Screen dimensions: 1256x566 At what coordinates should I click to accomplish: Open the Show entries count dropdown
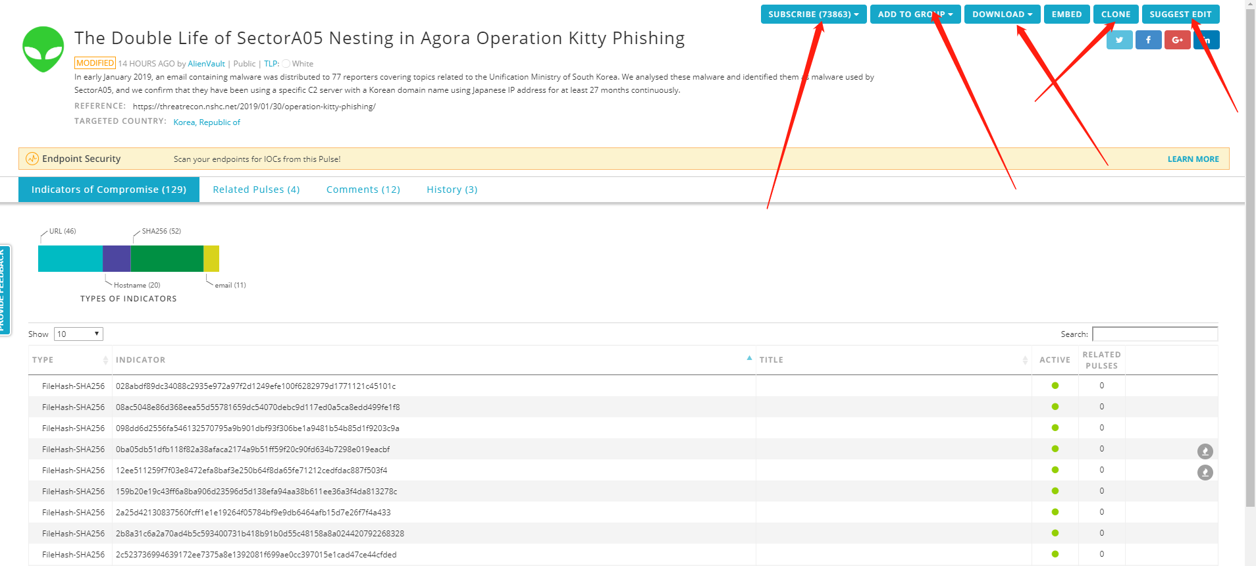[x=78, y=334]
